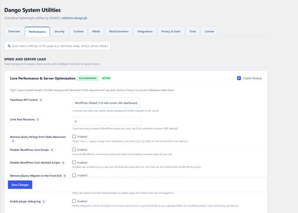The image size is (298, 213).
Task: Enable Disable WordPress Core oEmbed Scripts checkbox
Action: 74,162
